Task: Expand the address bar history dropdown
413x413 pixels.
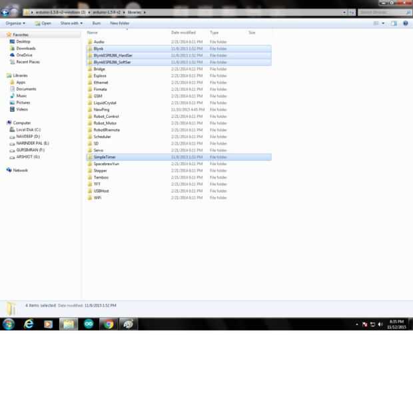Action: click(344, 13)
